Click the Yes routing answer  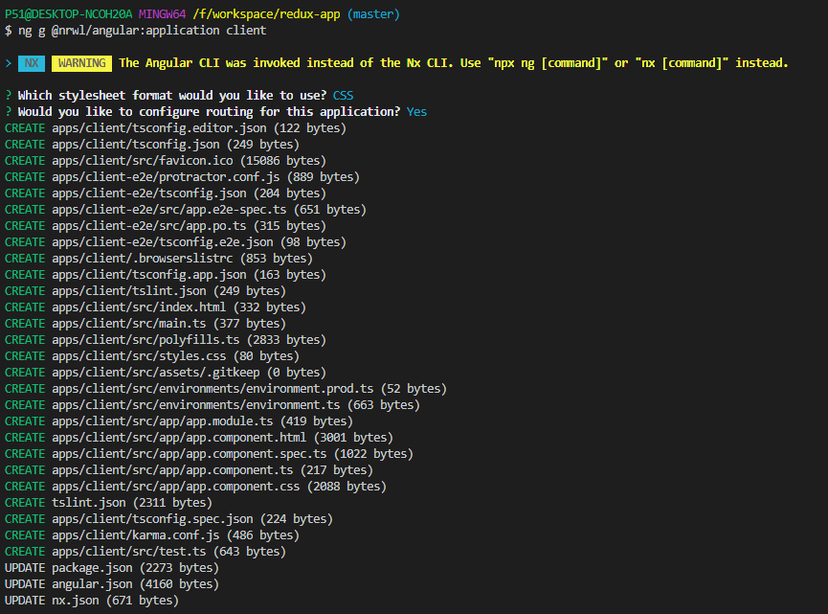pyautogui.click(x=416, y=112)
